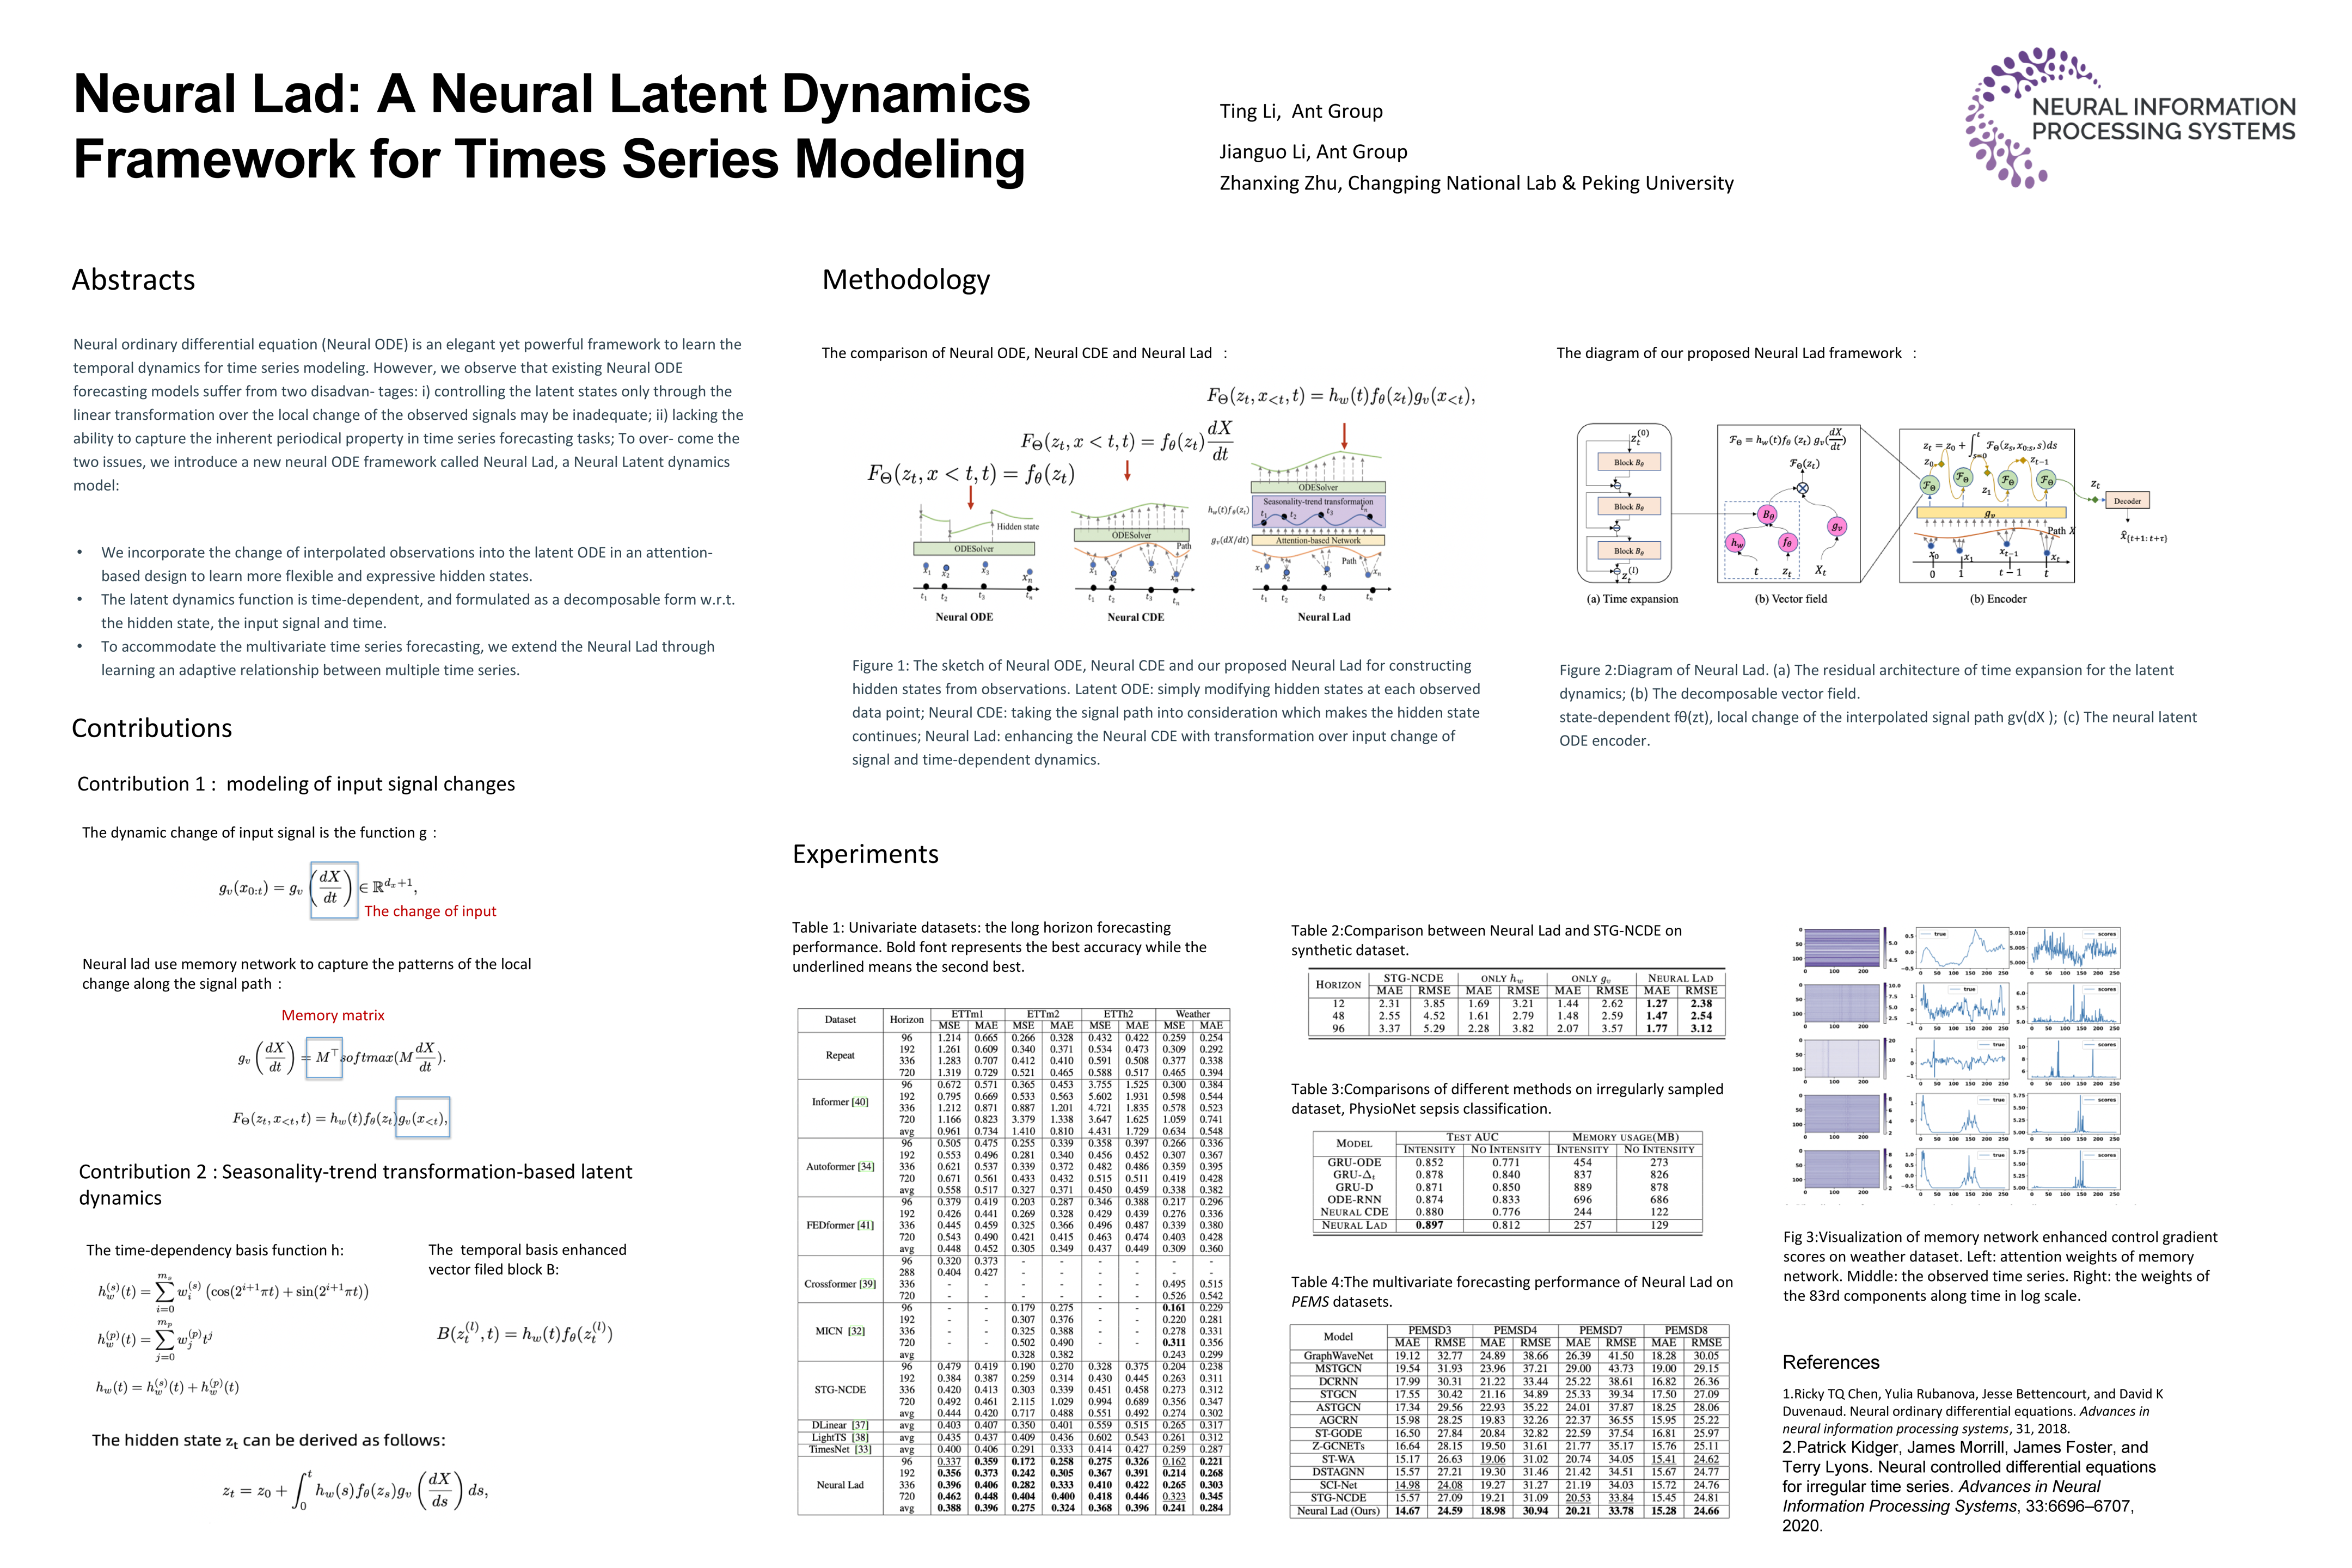The width and height of the screenshot is (2352, 1568).
Task: Click the Decoder box in the encoder diagram
Action: pyautogui.click(x=2127, y=501)
